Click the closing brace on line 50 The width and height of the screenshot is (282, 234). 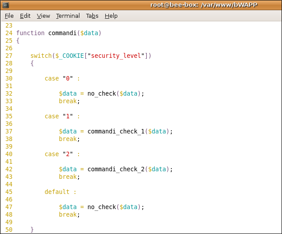(32, 230)
